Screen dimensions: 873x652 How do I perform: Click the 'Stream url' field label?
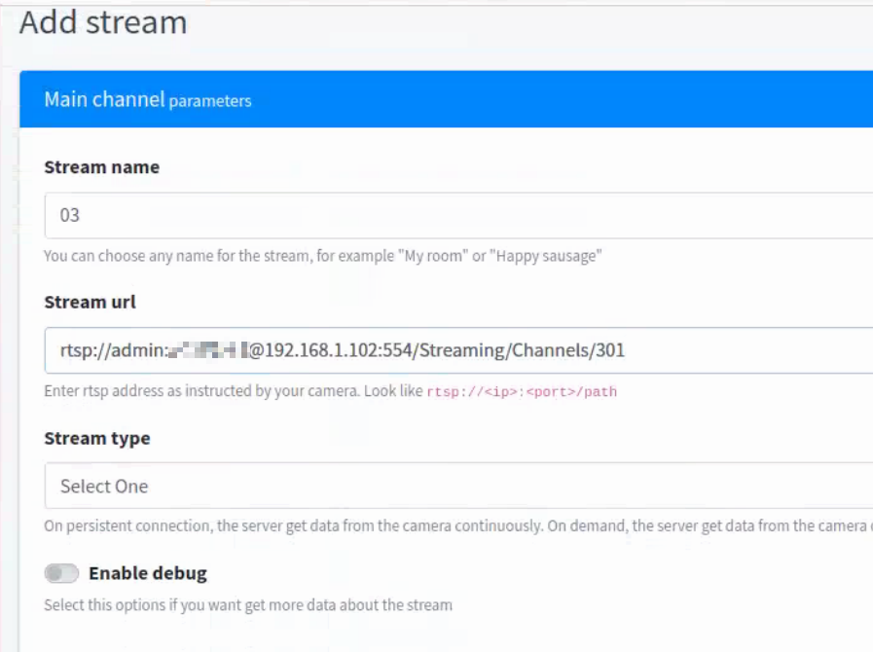[x=90, y=303]
